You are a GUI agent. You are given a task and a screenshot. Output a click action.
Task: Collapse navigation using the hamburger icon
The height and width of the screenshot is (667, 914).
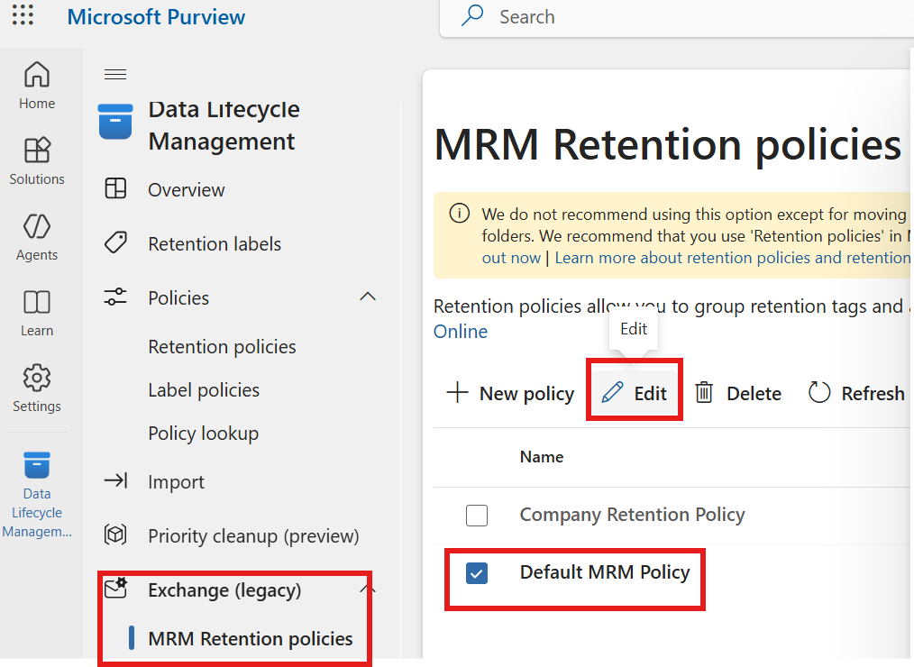tap(114, 74)
